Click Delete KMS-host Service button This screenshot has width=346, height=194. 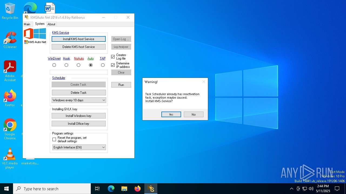79,47
